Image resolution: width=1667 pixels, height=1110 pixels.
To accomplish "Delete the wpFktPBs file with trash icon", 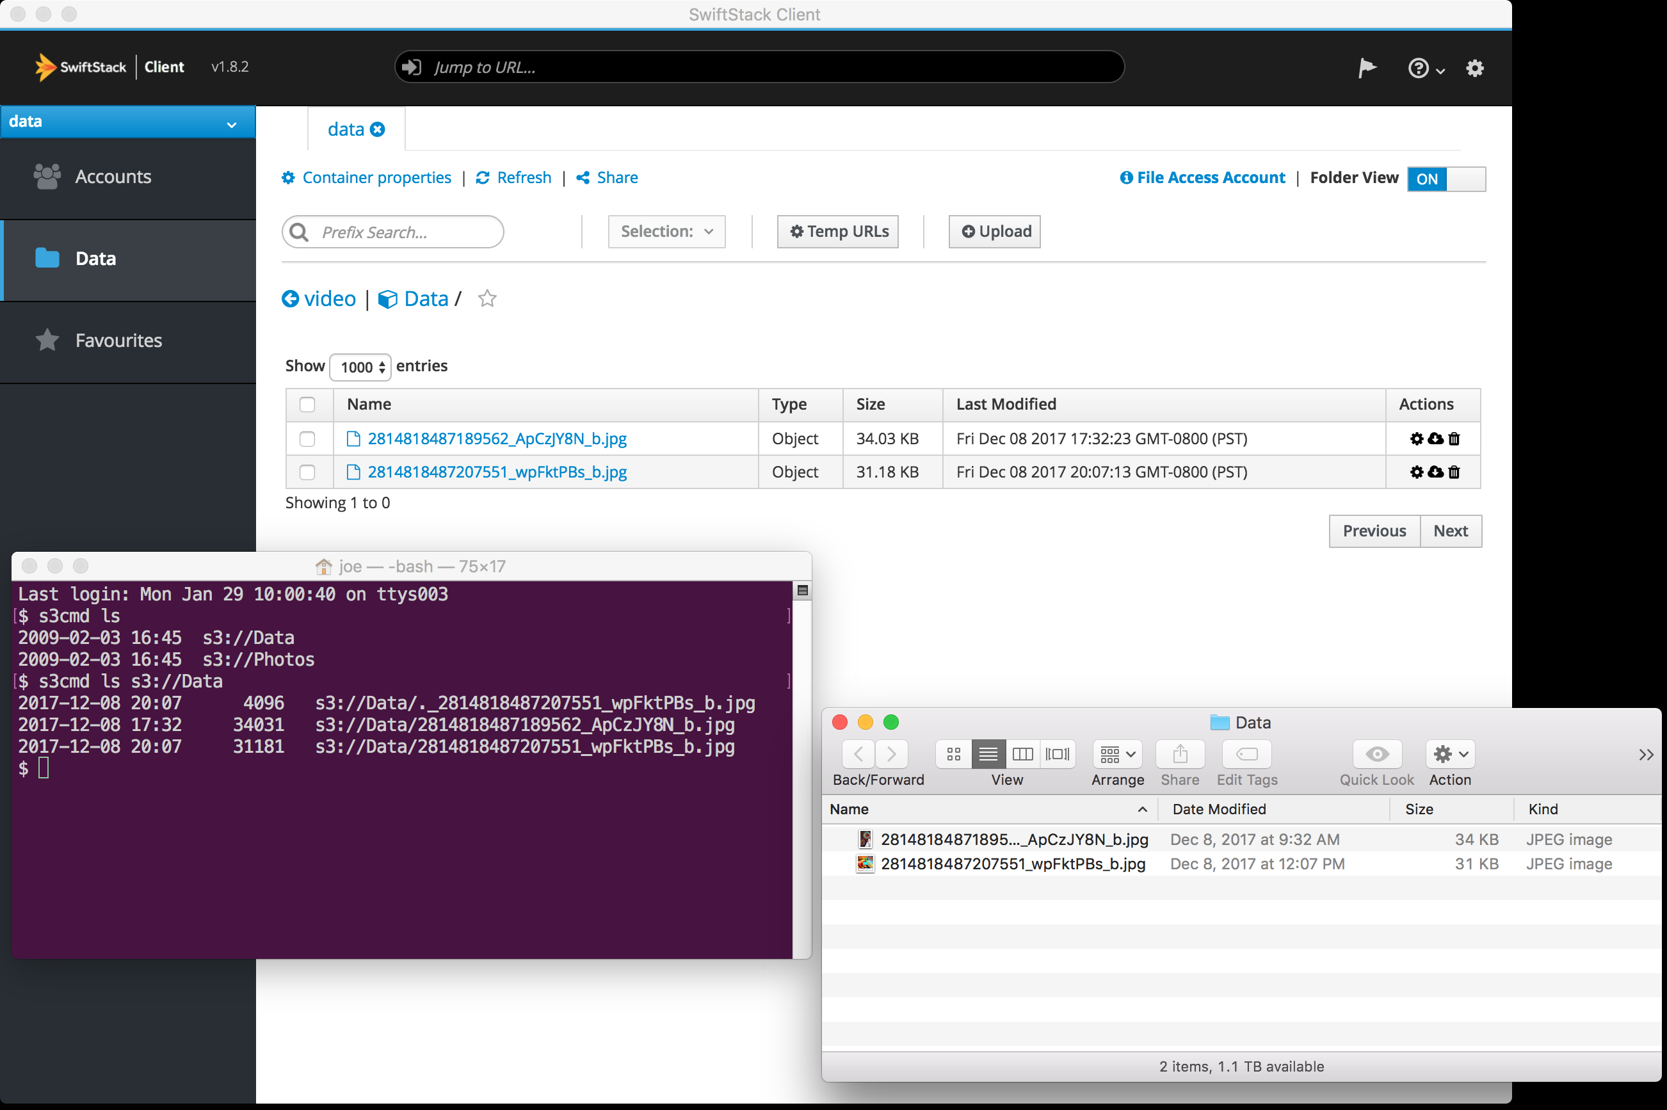I will coord(1454,472).
